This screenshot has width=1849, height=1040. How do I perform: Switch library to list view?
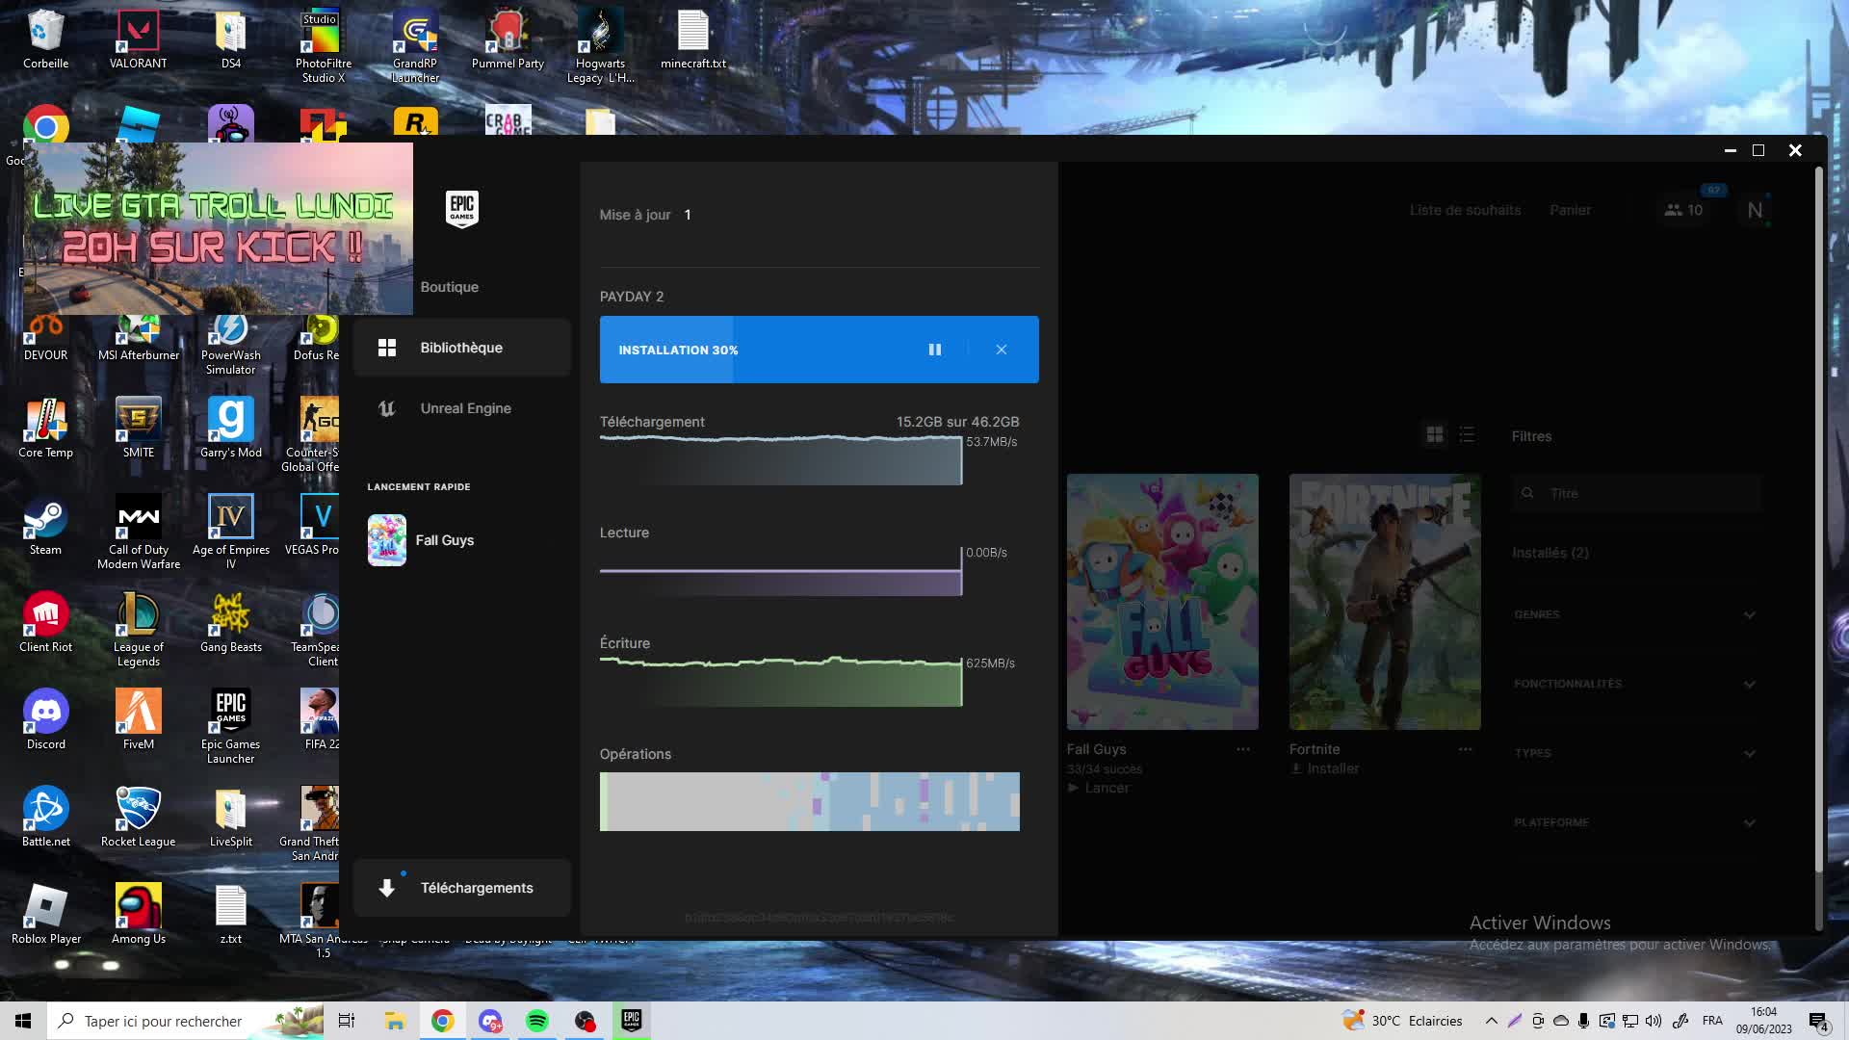(1467, 435)
